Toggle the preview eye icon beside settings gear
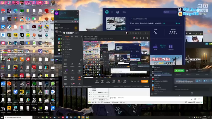 (x=135, y=81)
